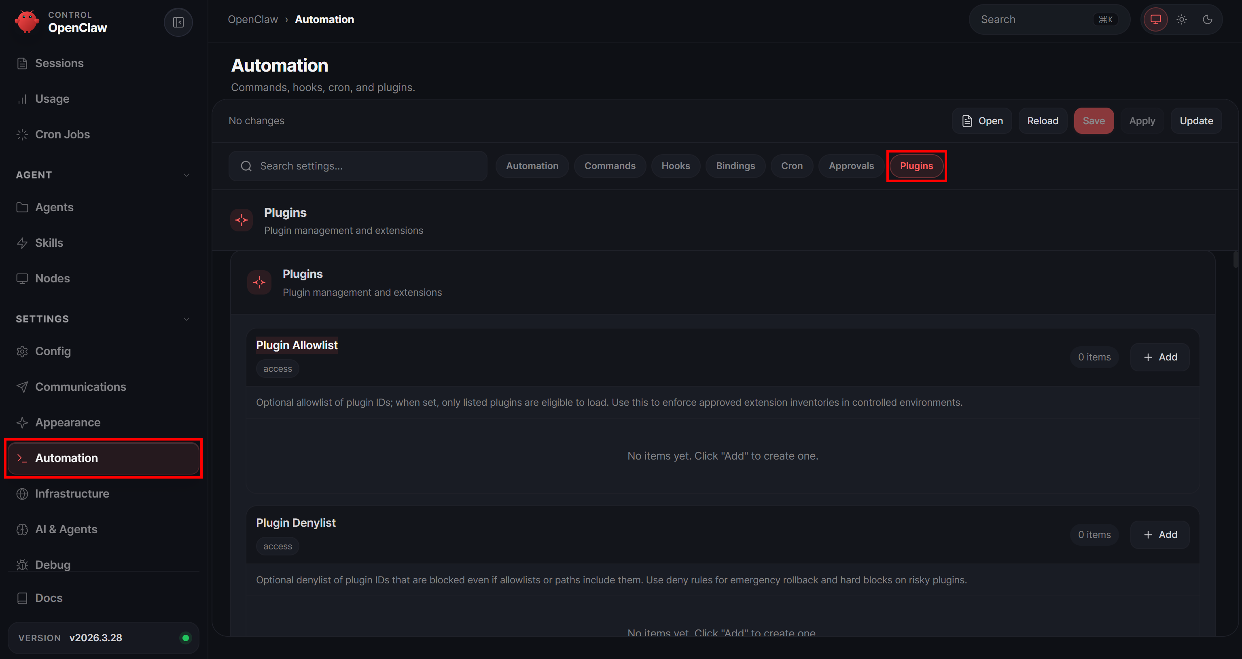Open Config via the gear icon
The height and width of the screenshot is (659, 1242).
pyautogui.click(x=22, y=351)
